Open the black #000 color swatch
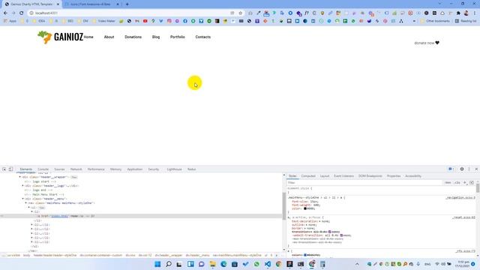The height and width of the screenshot is (270, 480). click(305, 208)
